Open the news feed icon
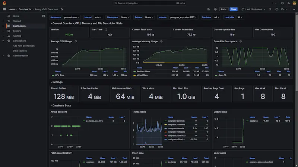Viewport: 298px width, 167px height. 288,3
